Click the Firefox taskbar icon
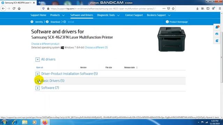 (45, 122)
